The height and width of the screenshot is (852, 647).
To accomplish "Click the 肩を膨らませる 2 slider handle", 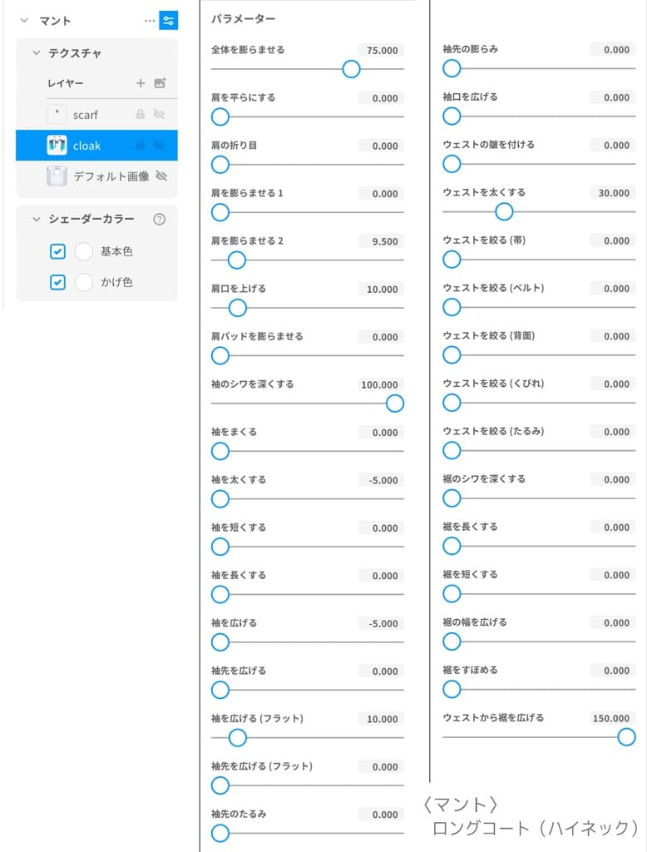I will (x=237, y=260).
